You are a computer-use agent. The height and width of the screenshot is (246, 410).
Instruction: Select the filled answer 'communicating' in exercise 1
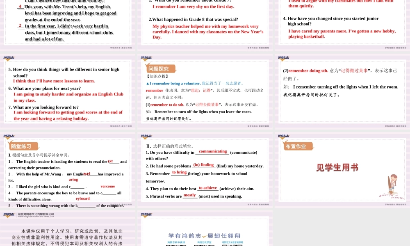(212, 151)
